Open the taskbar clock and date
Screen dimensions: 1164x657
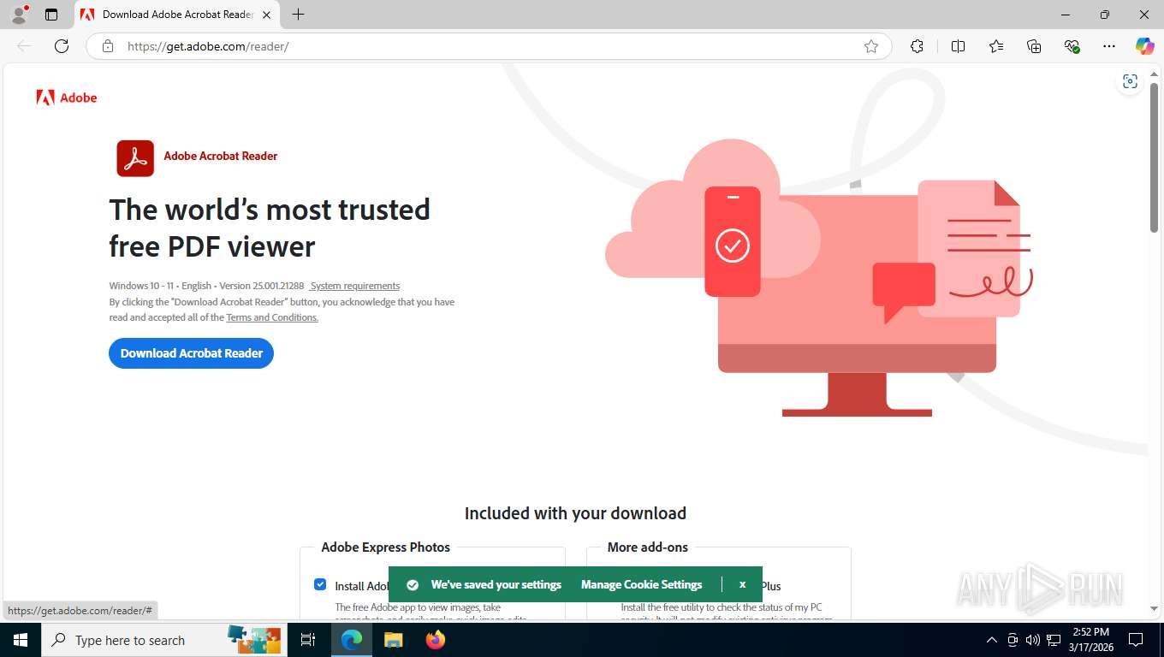(x=1090, y=640)
